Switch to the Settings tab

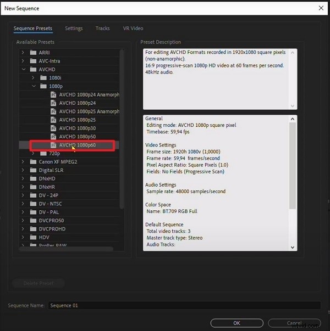[x=74, y=29]
